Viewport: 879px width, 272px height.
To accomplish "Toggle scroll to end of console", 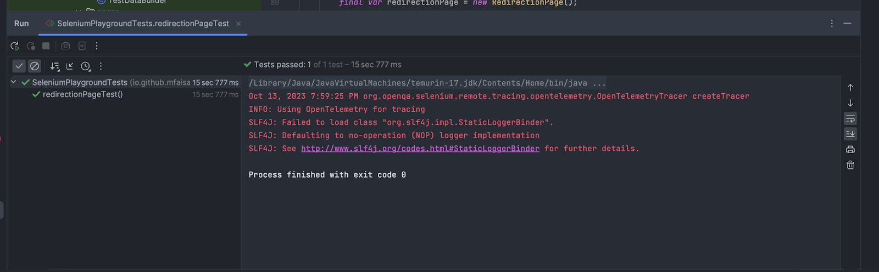I will coord(850,134).
